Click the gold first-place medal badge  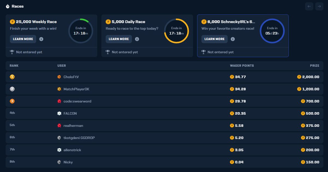pyautogui.click(x=12, y=77)
